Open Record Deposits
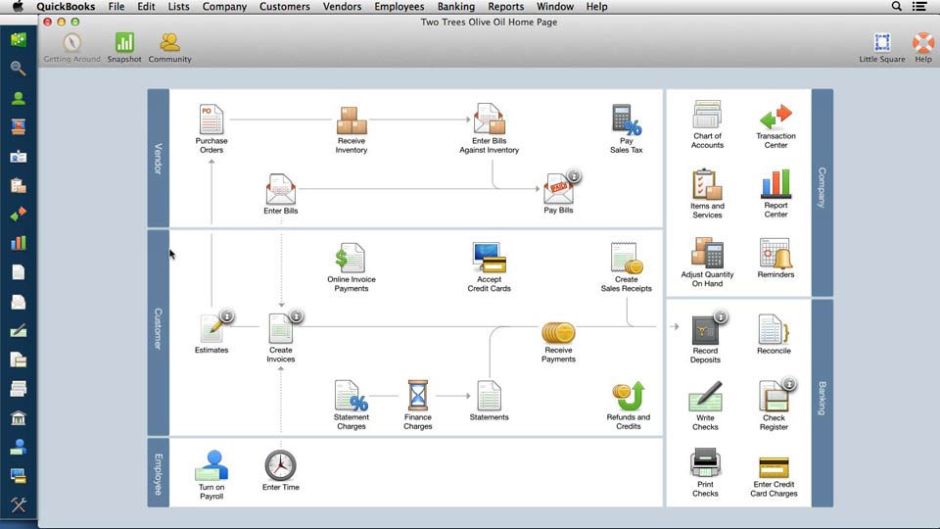Screen dimensions: 940x529 [x=705, y=329]
